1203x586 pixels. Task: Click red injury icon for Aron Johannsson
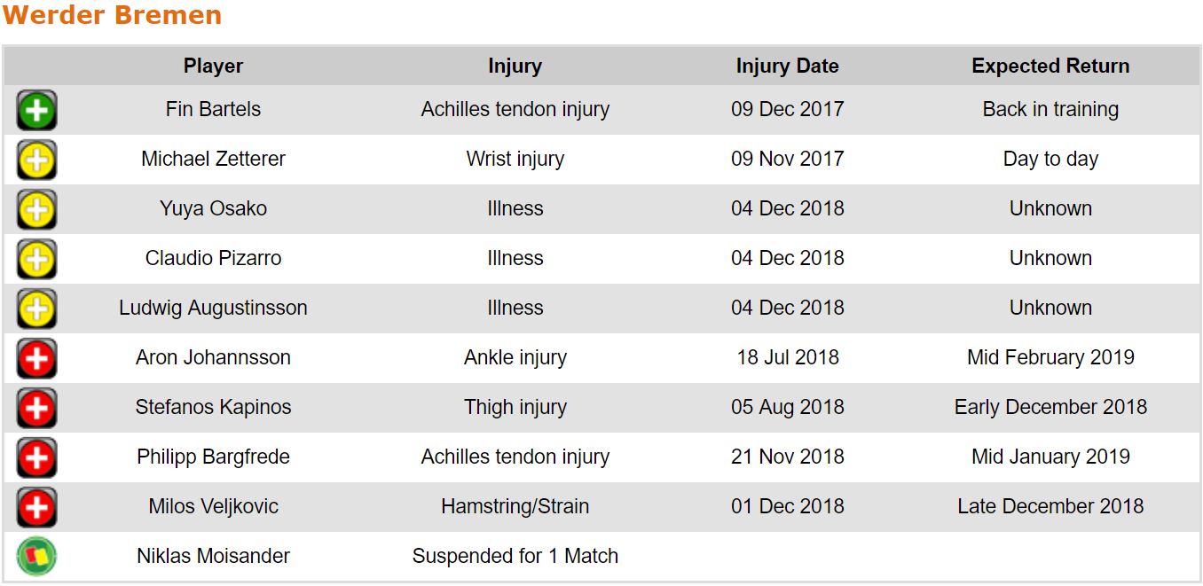36,359
